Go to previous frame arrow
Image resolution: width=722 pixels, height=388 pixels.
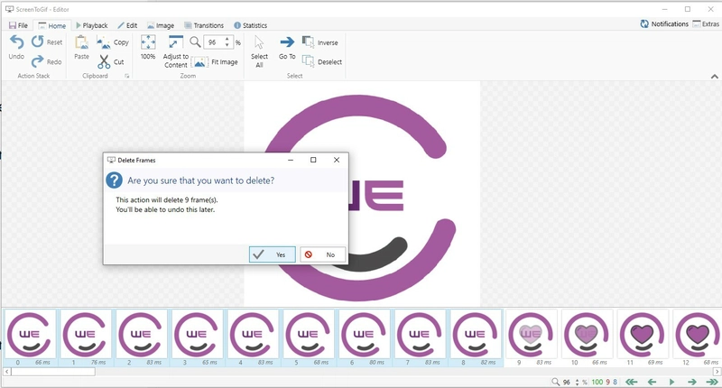pos(652,382)
